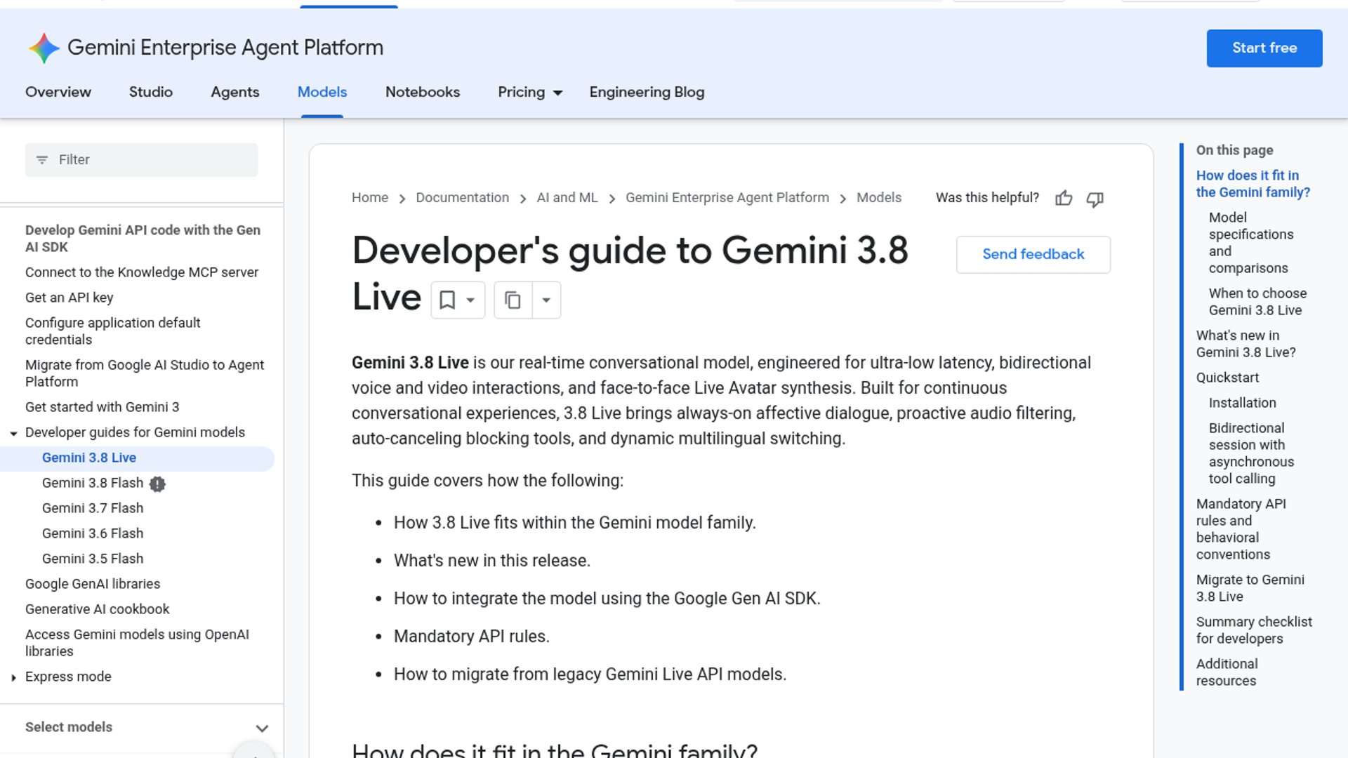Open Develop Gemini API code with Gen AI SDK
The image size is (1348, 758).
pyautogui.click(x=143, y=239)
